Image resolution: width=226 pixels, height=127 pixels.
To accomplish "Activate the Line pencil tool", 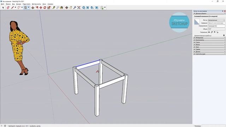I will (12, 8).
